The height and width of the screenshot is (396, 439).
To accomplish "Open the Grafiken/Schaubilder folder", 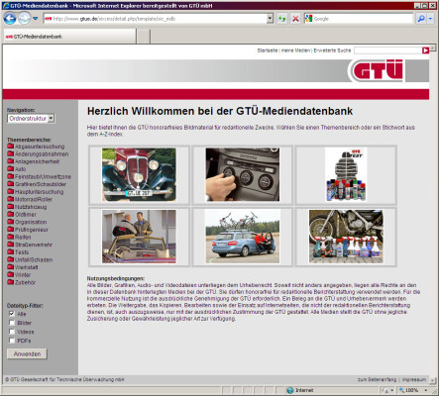I will point(37,184).
